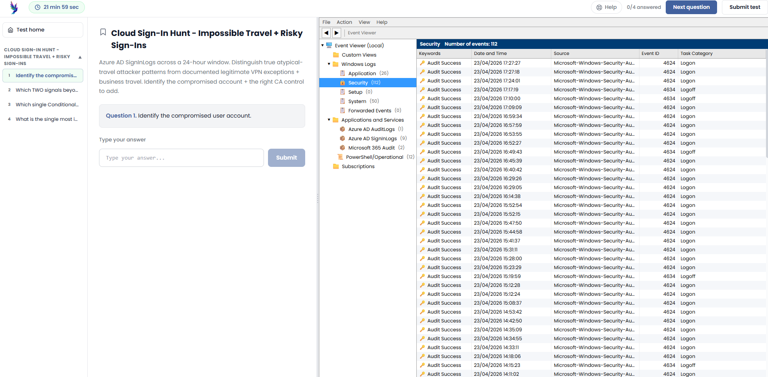Open the File menu
This screenshot has width=768, height=377.
coord(327,22)
